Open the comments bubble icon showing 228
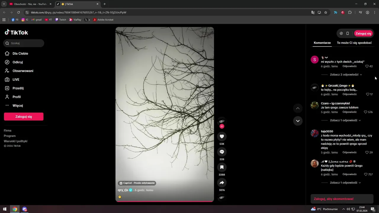 (x=222, y=152)
